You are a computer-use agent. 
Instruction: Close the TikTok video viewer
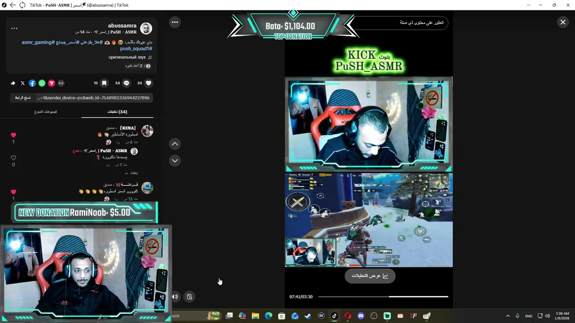tap(562, 22)
